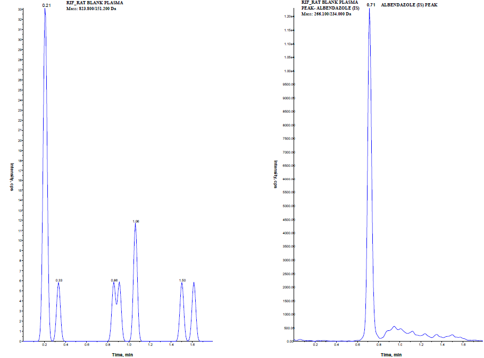Select the 1.06 peak retention label
Screen dimensions: 484x358
click(136, 221)
